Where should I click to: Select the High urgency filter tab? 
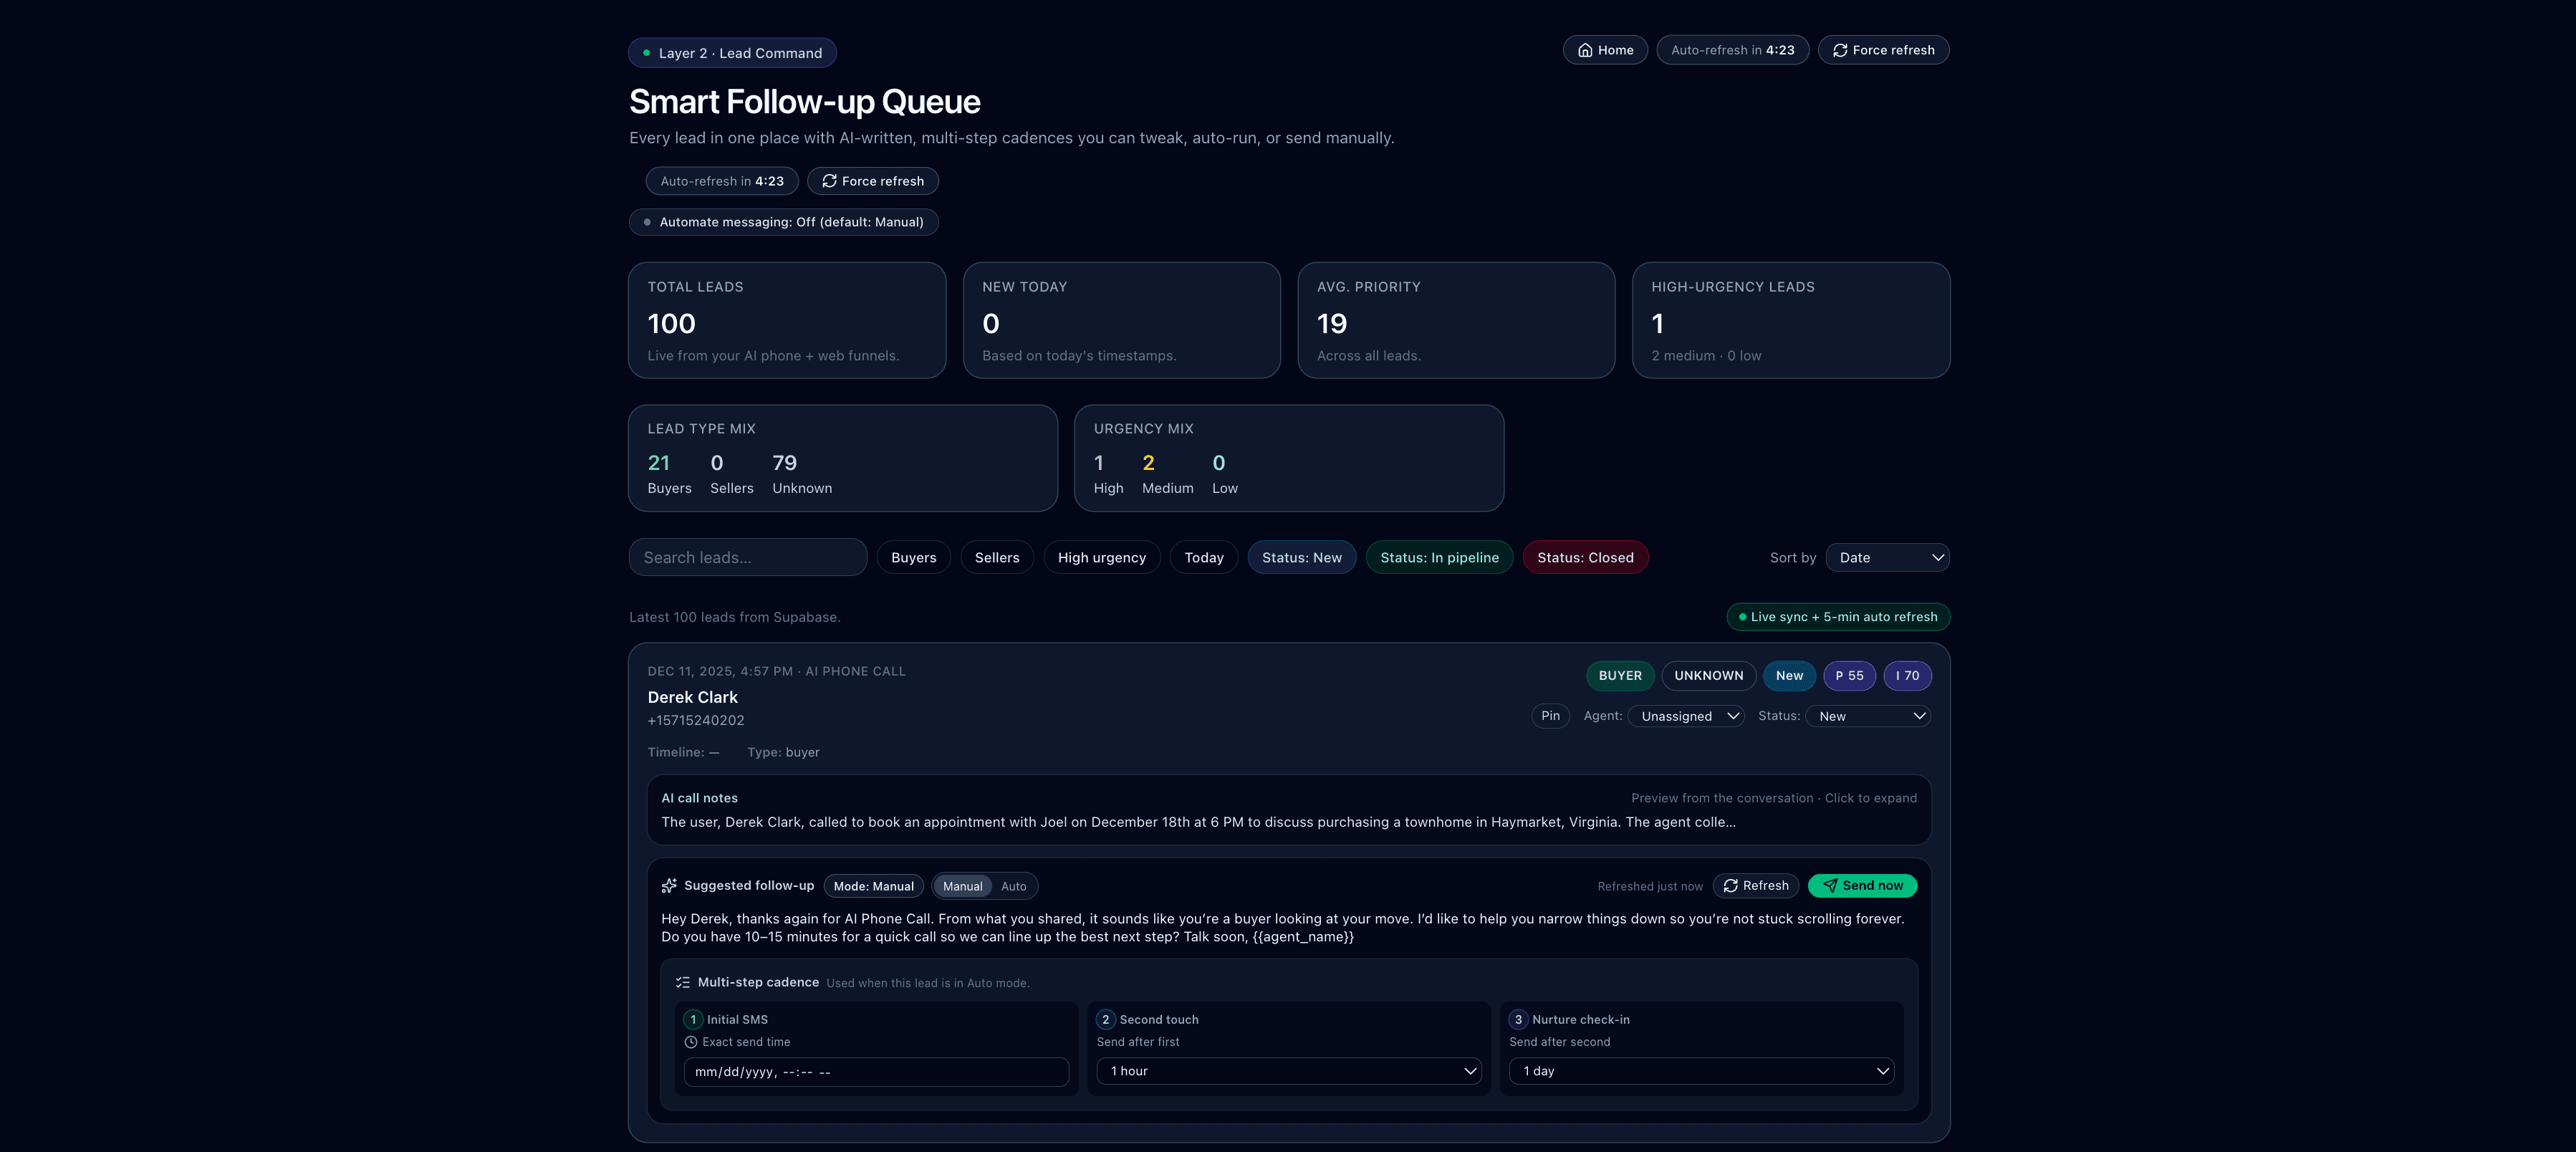[1101, 557]
